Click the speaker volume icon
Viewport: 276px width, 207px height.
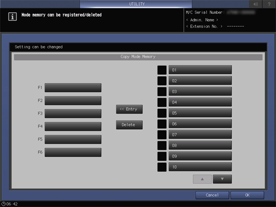pyautogui.click(x=256, y=4)
